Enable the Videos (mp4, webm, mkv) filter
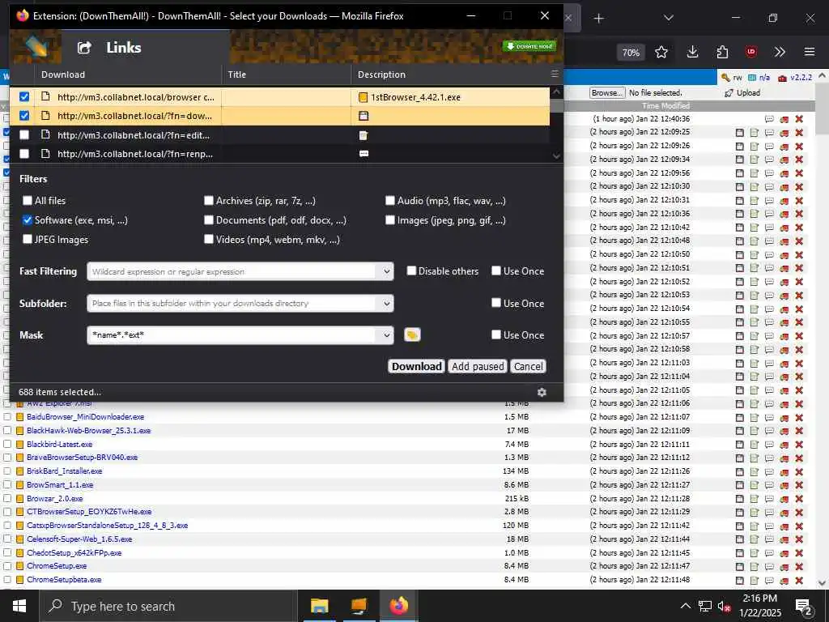The image size is (829, 622). pos(209,240)
